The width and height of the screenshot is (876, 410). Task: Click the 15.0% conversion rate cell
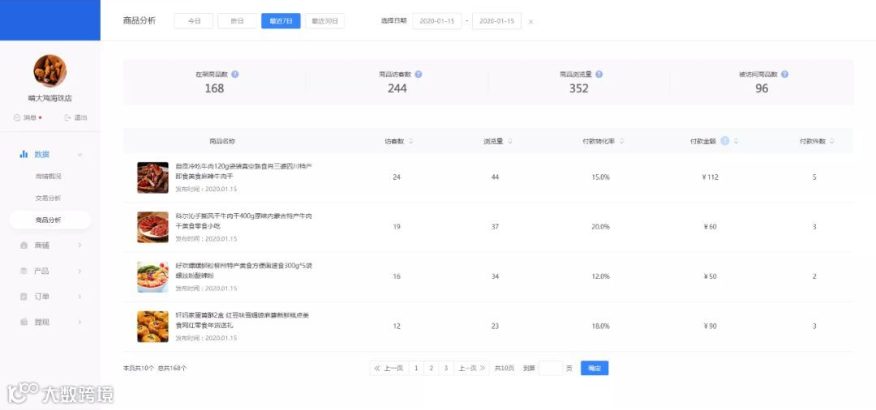[x=600, y=177]
